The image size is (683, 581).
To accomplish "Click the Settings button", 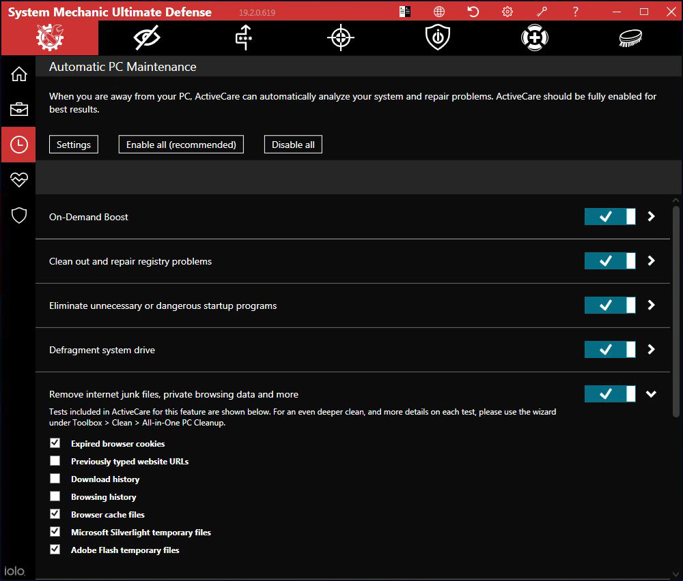I will coord(74,145).
